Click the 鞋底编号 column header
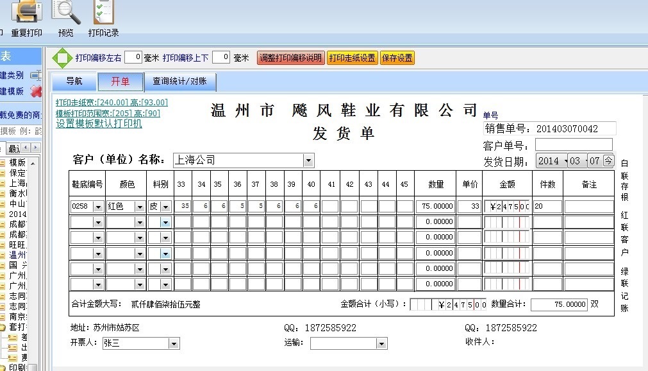This screenshot has height=371, width=648. point(87,184)
